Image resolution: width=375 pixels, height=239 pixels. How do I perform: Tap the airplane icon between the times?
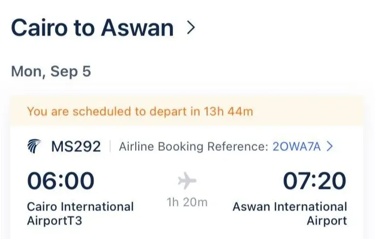187,180
